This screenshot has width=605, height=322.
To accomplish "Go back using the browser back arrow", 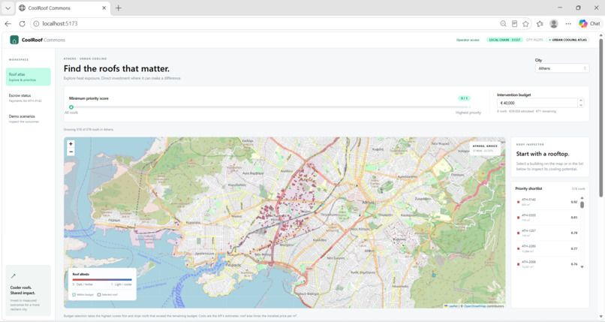I will click(8, 23).
